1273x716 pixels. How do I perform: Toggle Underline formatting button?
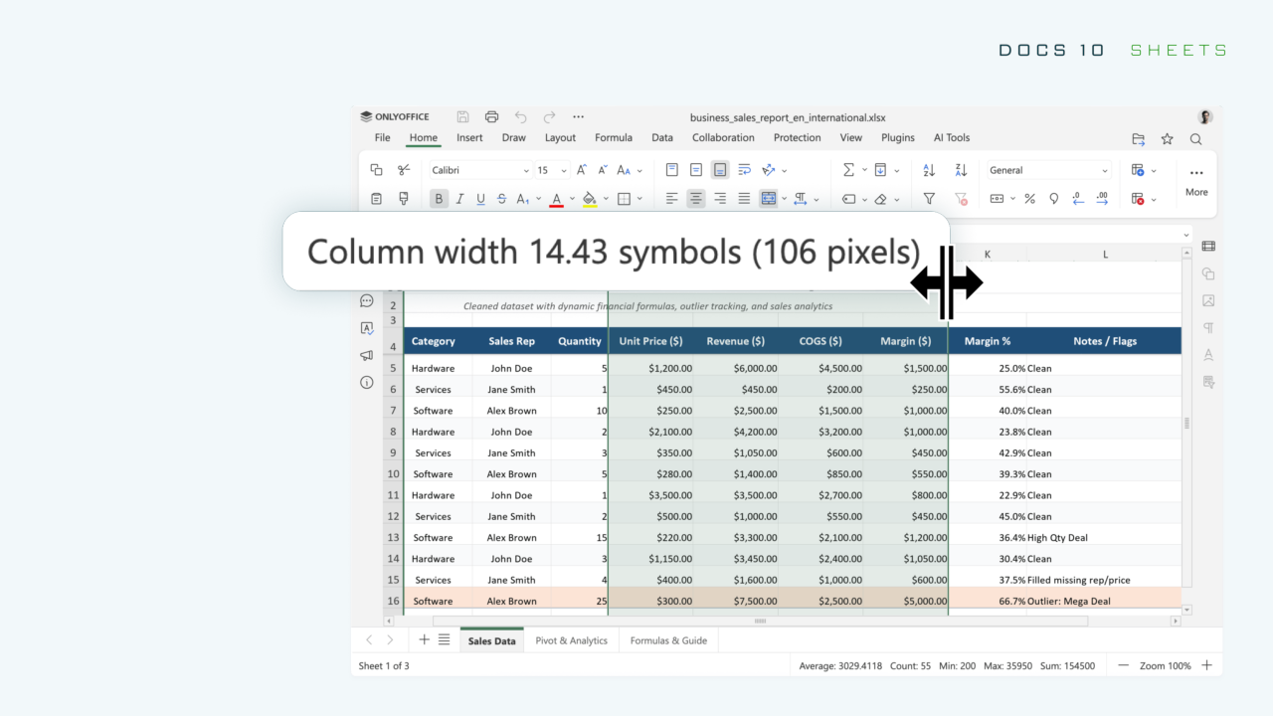480,199
